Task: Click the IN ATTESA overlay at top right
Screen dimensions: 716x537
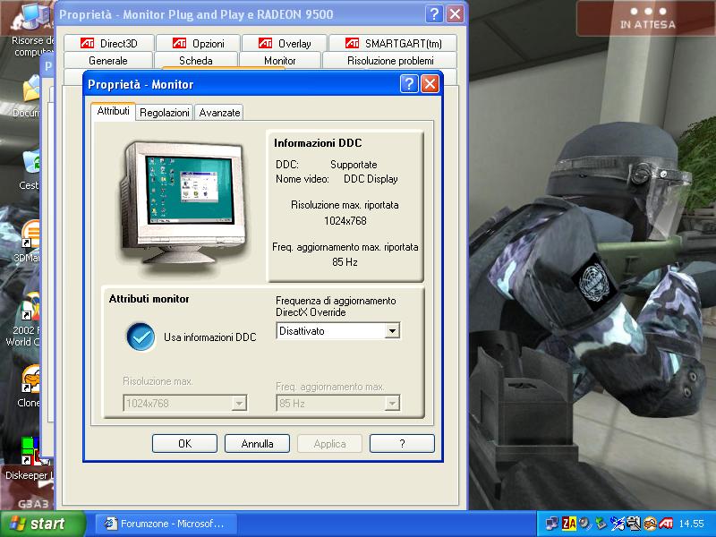Action: point(646,19)
